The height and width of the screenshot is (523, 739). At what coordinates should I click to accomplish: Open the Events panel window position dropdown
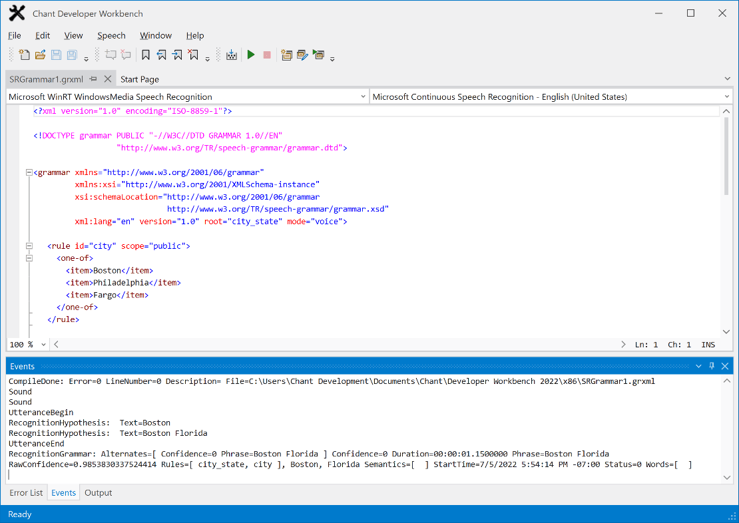click(x=698, y=366)
